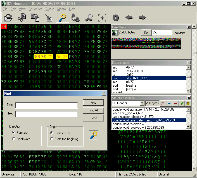Click the Pixel View image preview

pos(146,43)
